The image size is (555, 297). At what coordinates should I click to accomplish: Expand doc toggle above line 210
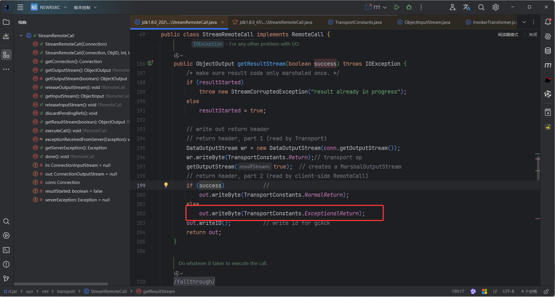[x=178, y=273]
